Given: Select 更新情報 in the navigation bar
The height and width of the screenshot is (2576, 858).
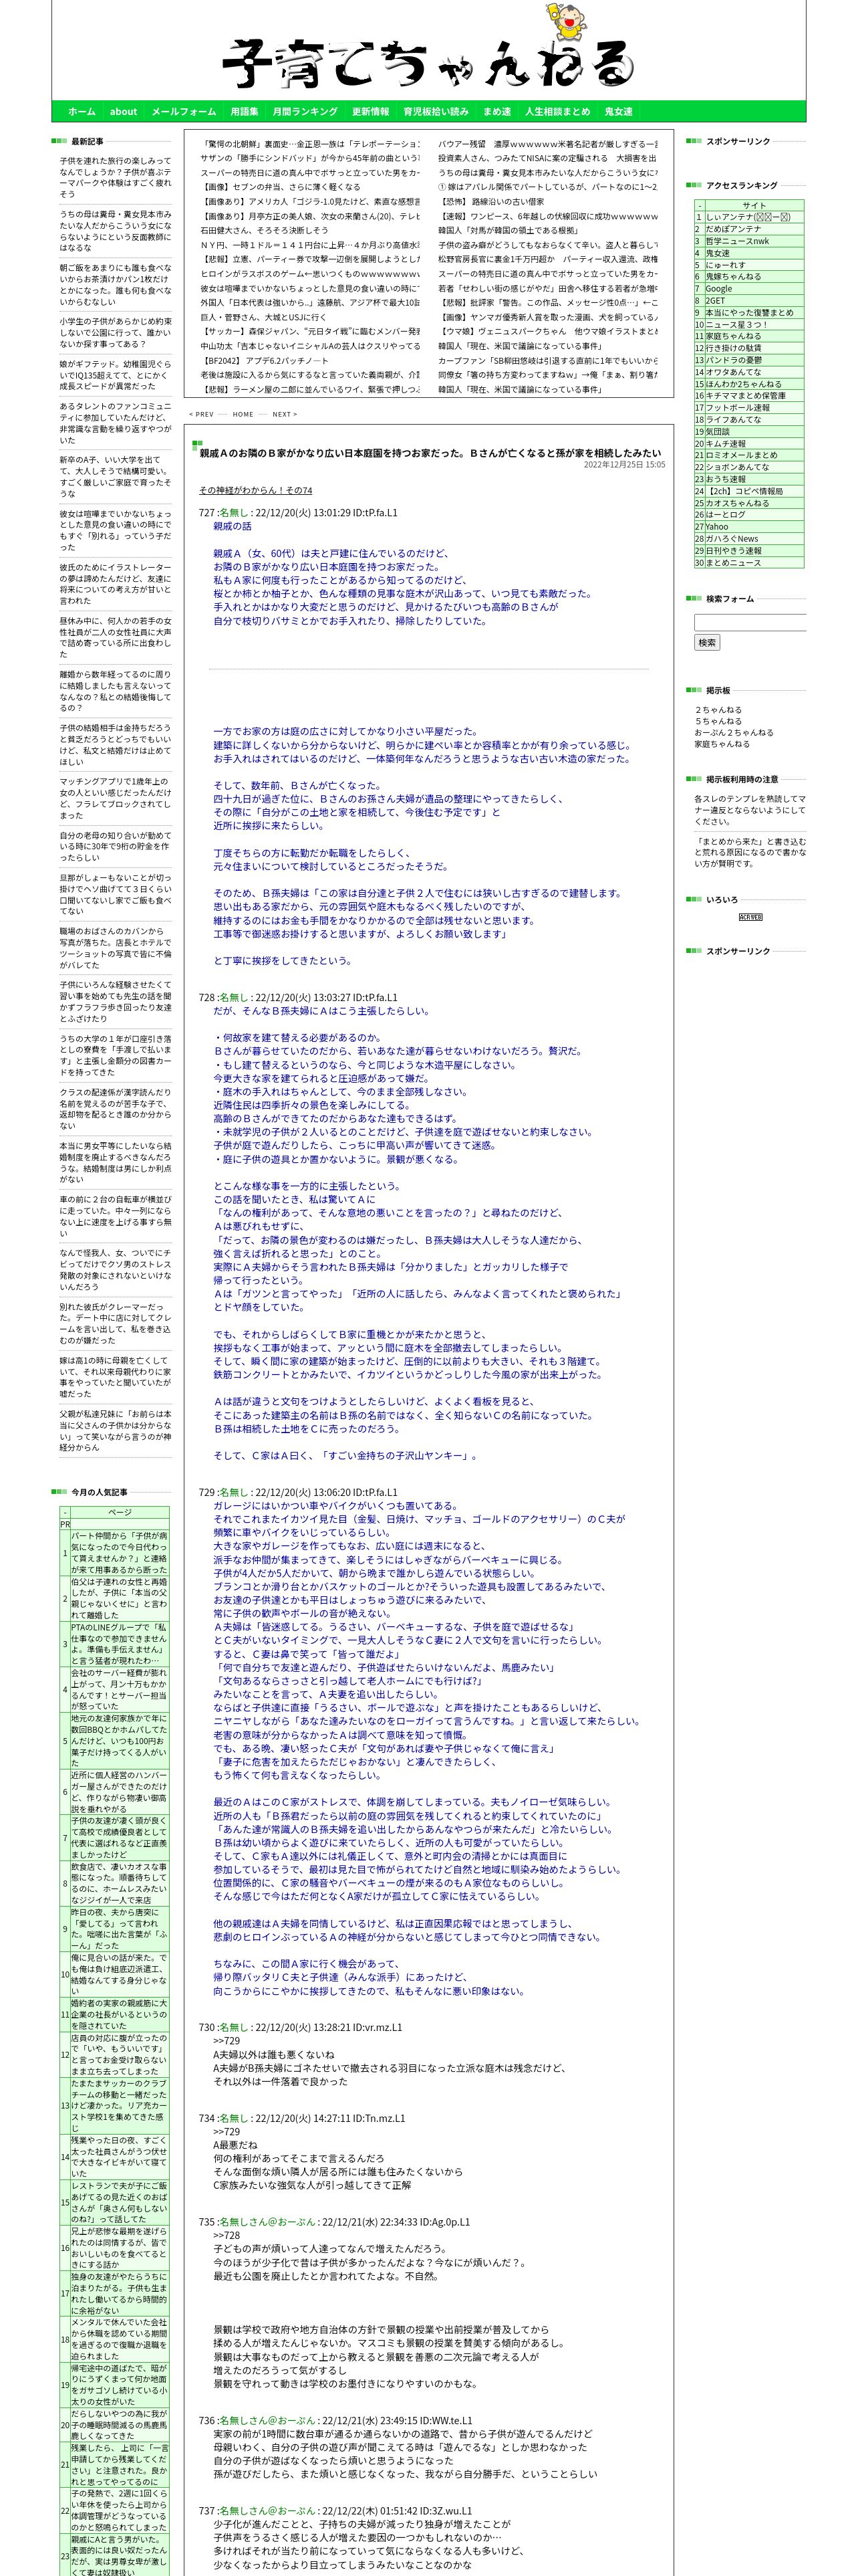Looking at the screenshot, I should click(371, 112).
